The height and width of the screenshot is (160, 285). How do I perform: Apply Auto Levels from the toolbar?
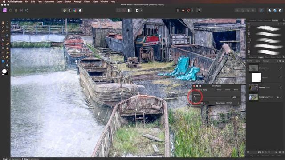coord(64,10)
